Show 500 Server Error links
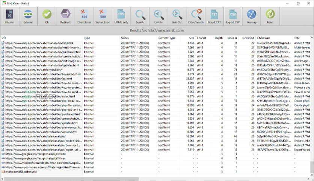Screen dimensions: 314x181 103,16
